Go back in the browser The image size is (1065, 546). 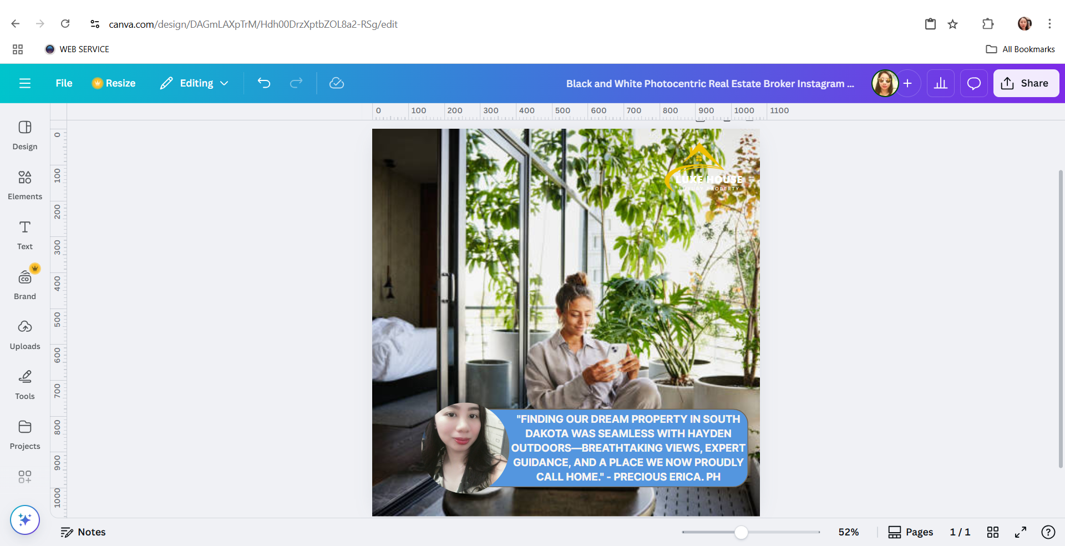pyautogui.click(x=16, y=24)
